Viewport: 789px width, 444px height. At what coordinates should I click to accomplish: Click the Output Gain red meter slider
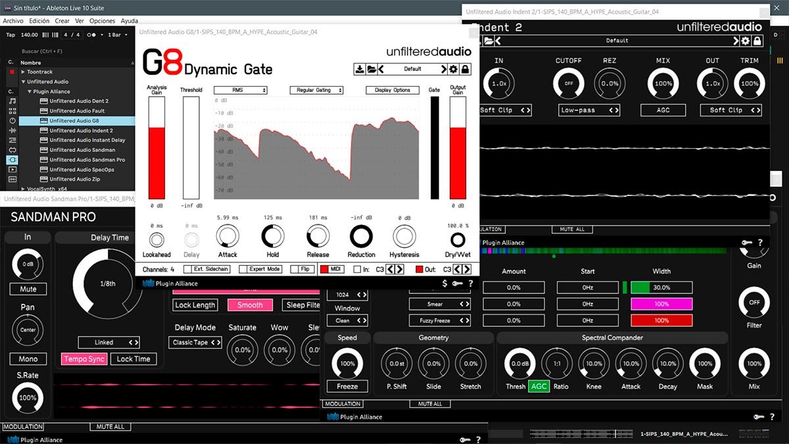pos(458,148)
